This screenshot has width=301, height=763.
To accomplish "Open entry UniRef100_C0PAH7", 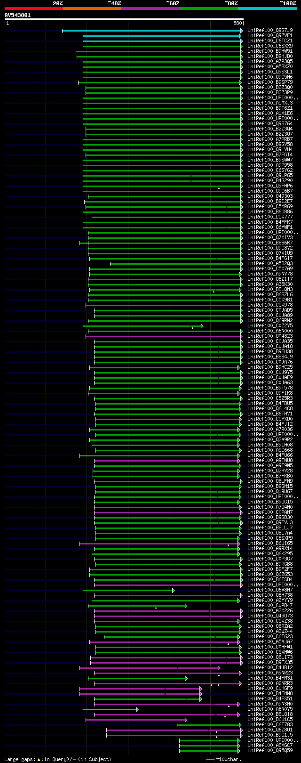I will pos(270,512).
